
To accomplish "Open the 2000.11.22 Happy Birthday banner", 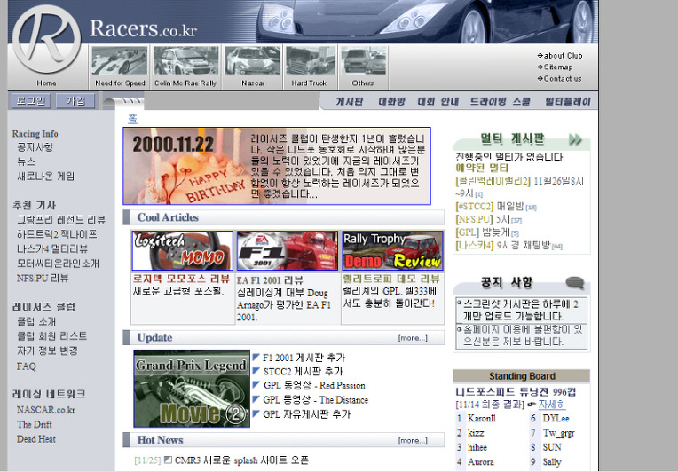I will click(277, 166).
